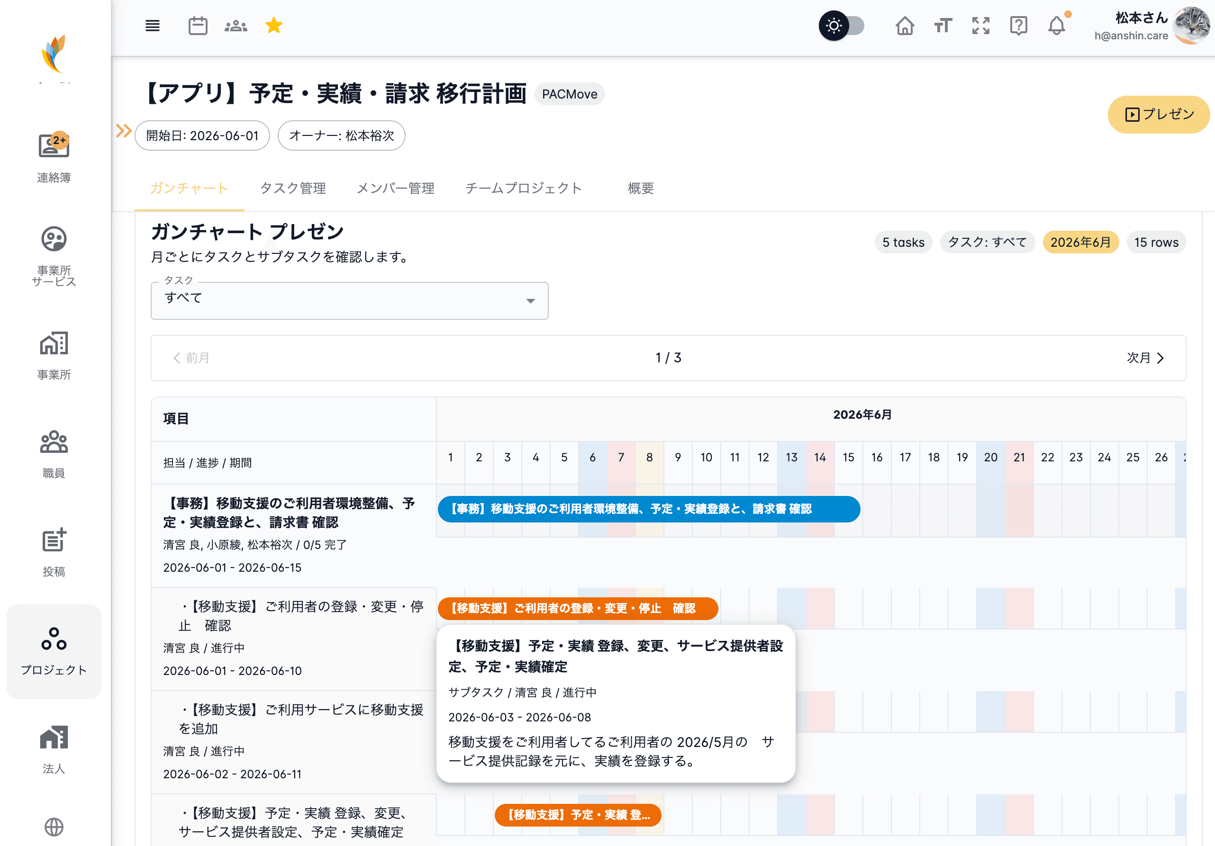Go to previous month with 前月

(x=191, y=358)
